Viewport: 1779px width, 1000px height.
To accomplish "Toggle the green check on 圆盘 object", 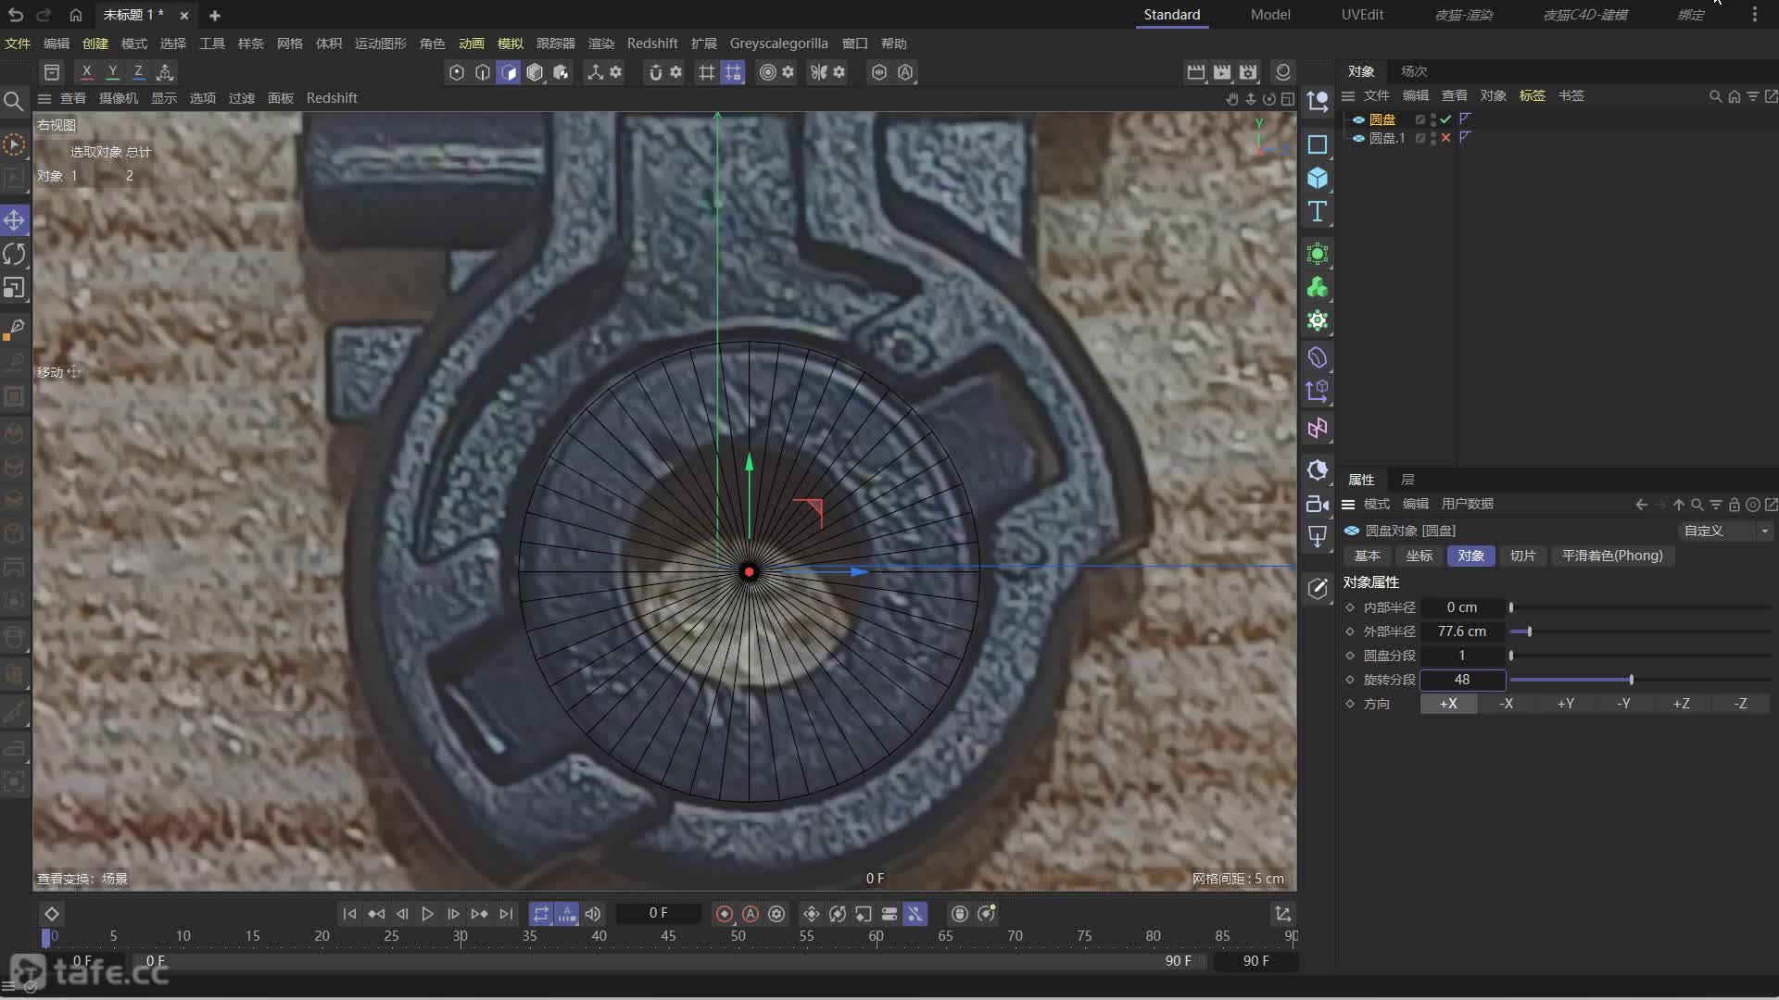I will tap(1445, 119).
